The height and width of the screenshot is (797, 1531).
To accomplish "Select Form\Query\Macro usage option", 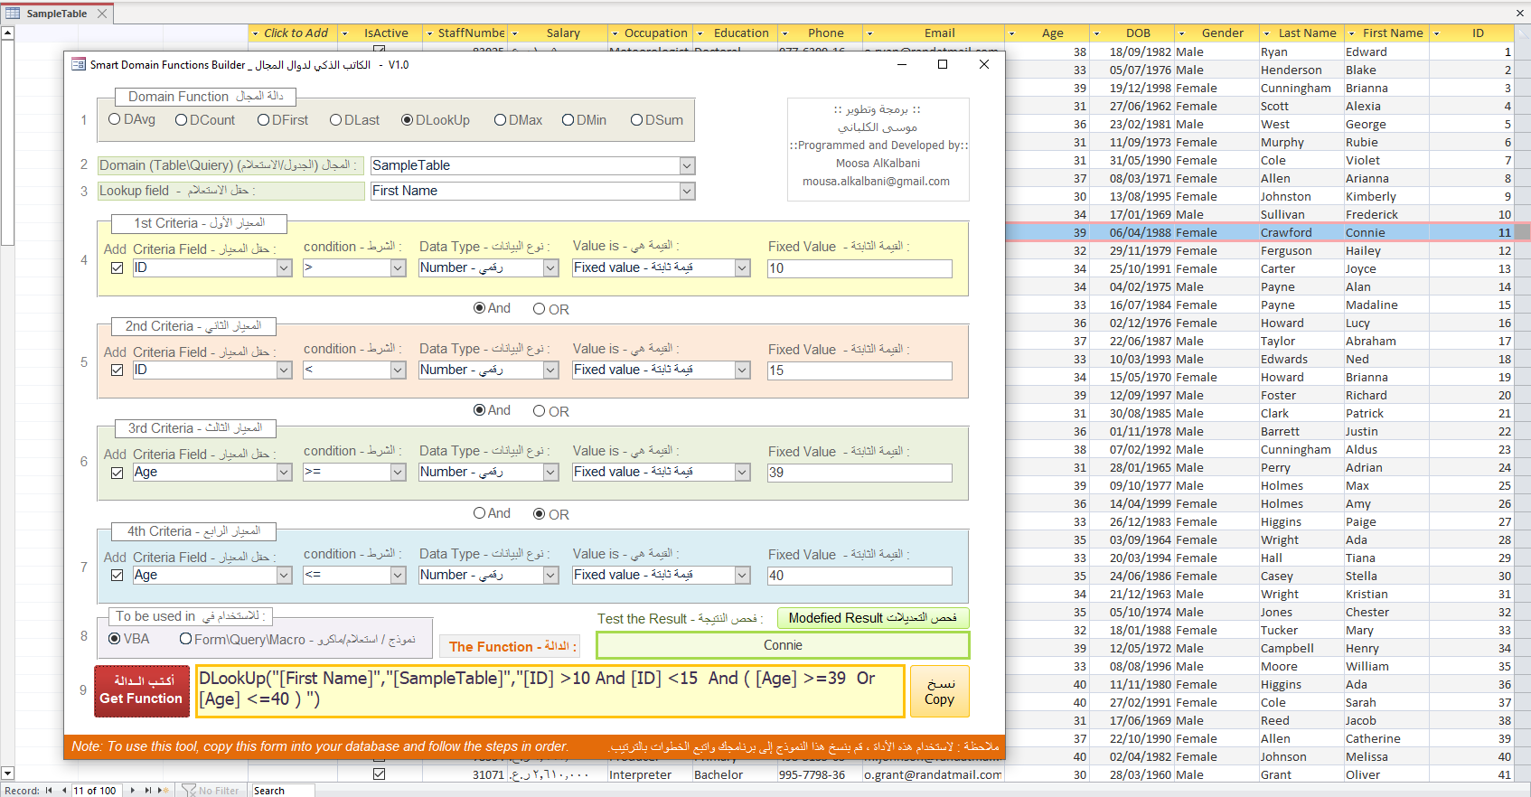I will (185, 639).
